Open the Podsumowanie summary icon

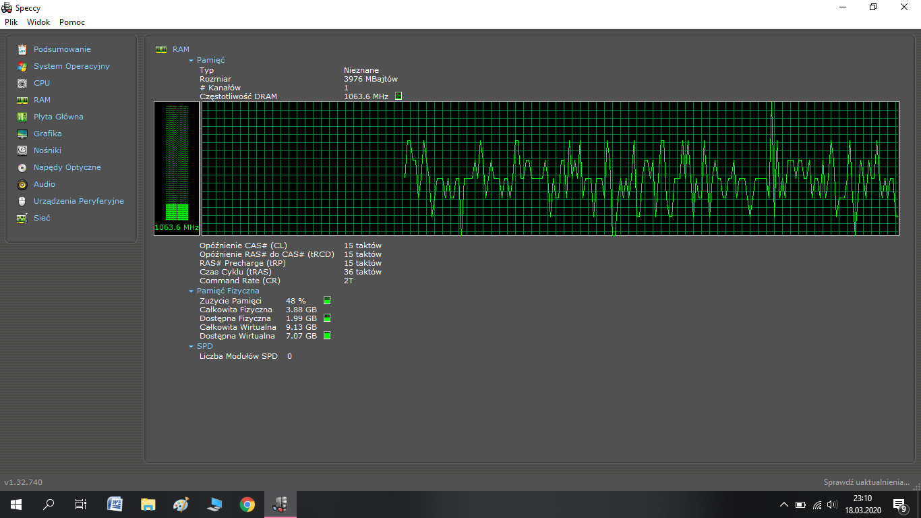[22, 49]
